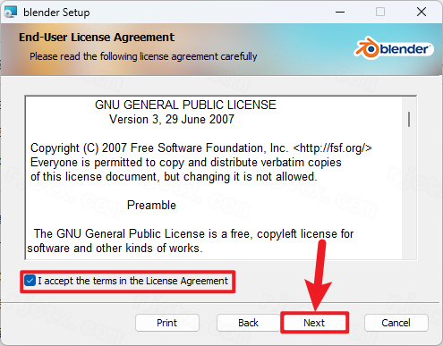Minimize the blender Setup window

(340, 13)
